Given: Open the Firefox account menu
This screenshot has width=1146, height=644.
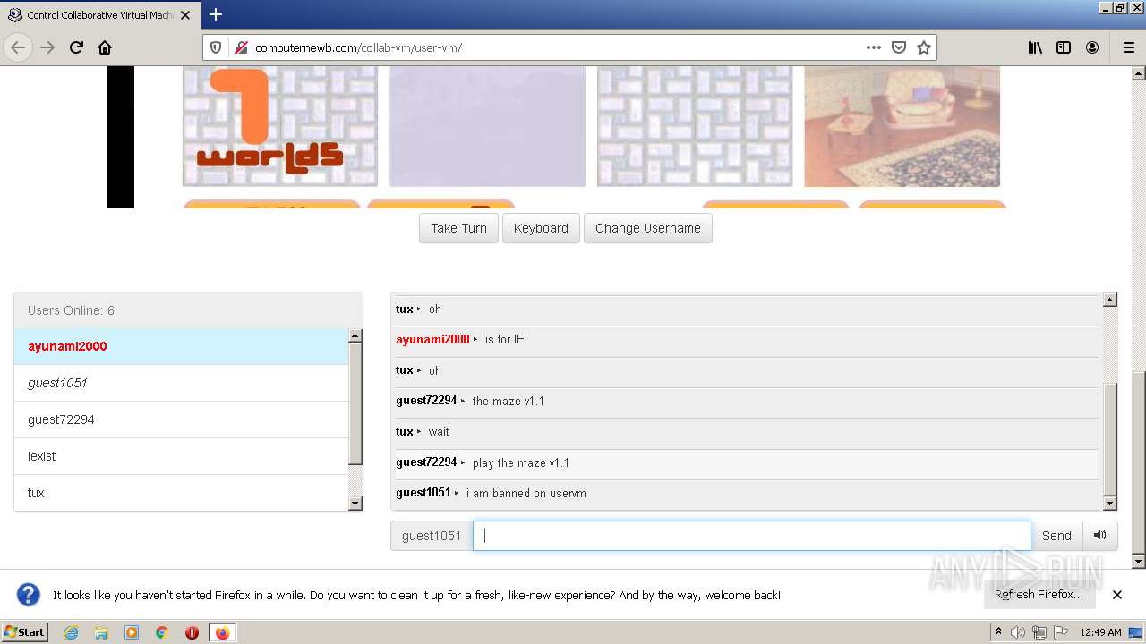Looking at the screenshot, I should pos(1092,47).
